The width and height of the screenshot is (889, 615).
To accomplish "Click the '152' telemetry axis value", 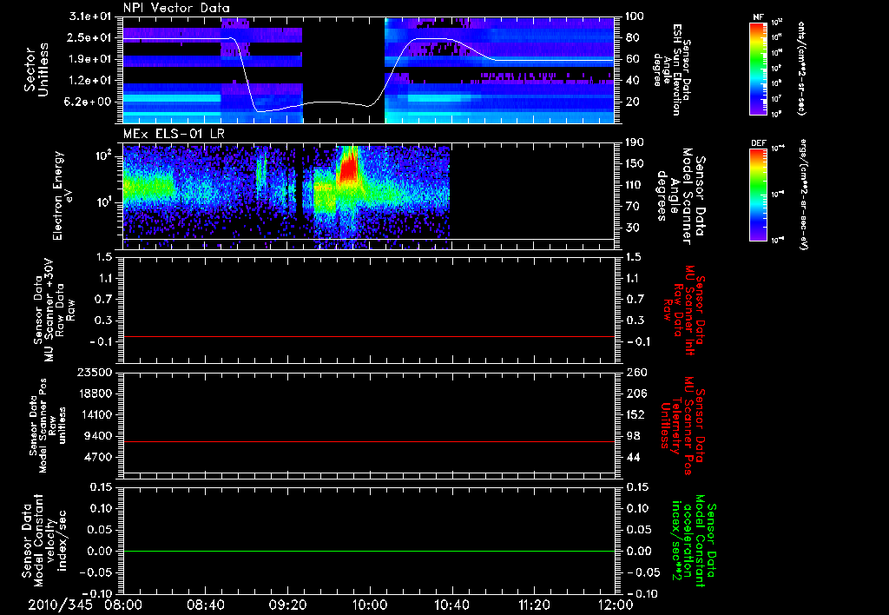I will tap(636, 414).
